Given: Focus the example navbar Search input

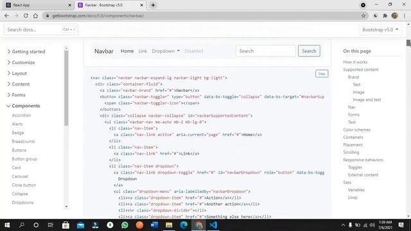Looking at the screenshot, I should [266, 51].
